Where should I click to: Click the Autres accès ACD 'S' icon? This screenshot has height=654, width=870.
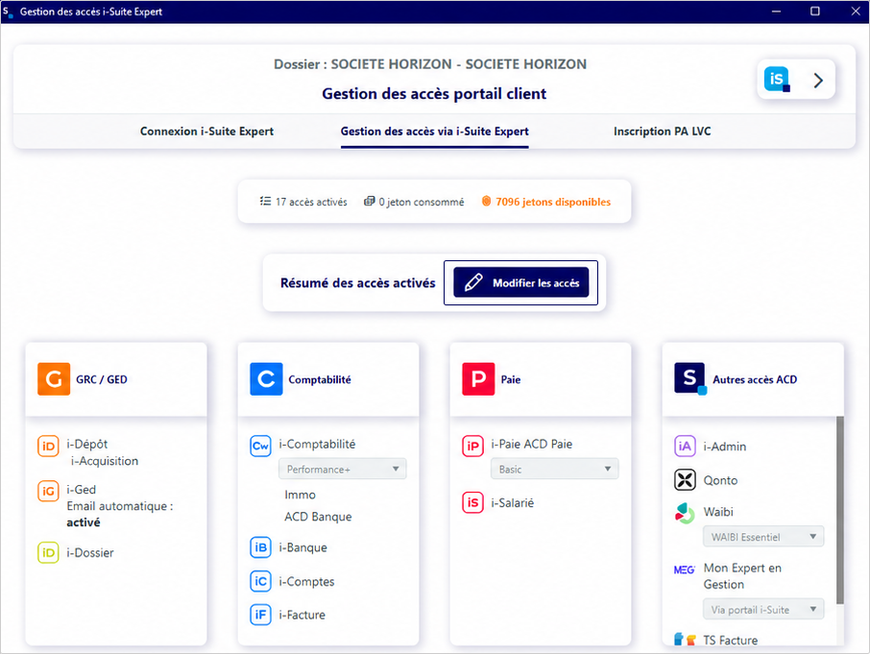(690, 379)
